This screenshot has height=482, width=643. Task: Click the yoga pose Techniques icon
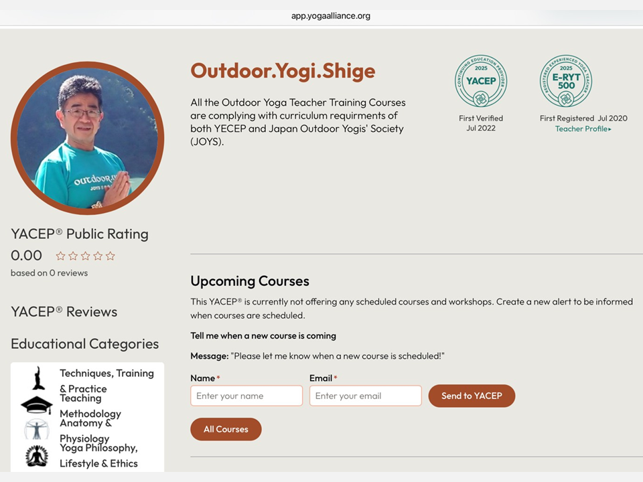[x=38, y=378]
